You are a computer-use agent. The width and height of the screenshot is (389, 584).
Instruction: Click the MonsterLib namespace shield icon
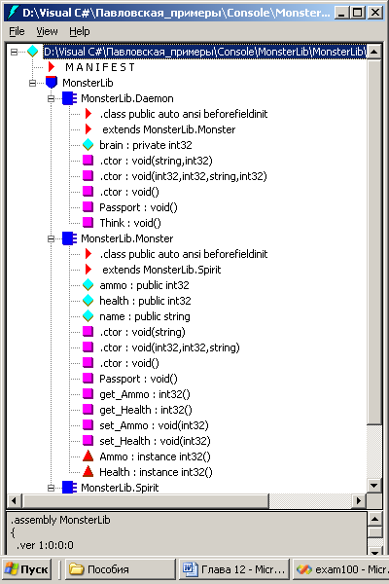(52, 83)
